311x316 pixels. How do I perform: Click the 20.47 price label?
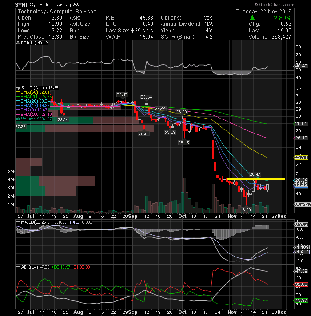[x=255, y=174]
